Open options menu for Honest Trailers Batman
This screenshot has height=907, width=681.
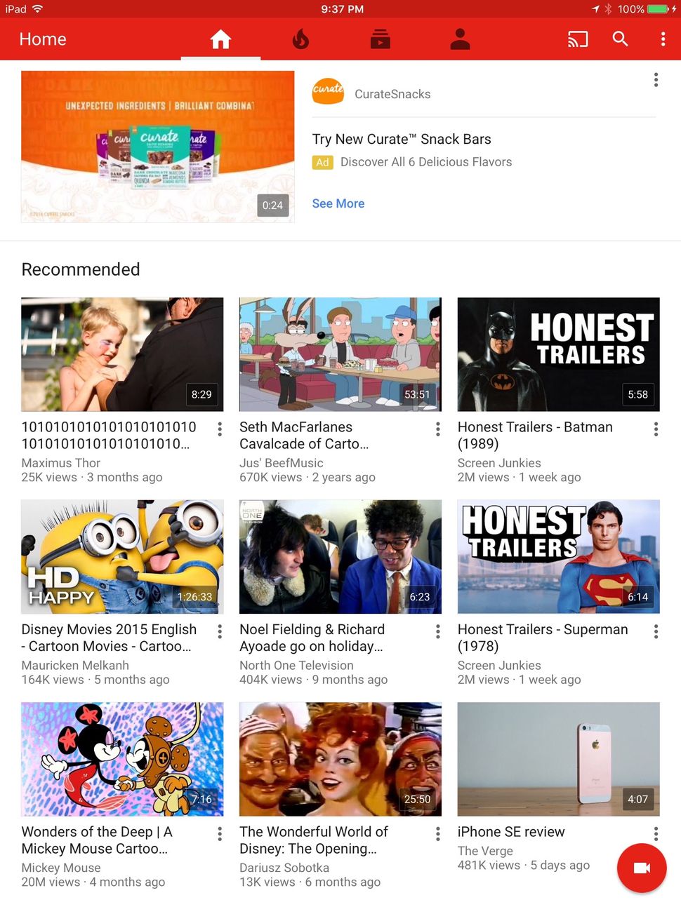pyautogui.click(x=656, y=429)
